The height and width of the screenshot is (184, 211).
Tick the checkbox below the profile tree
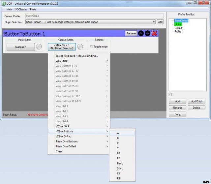[170, 95]
